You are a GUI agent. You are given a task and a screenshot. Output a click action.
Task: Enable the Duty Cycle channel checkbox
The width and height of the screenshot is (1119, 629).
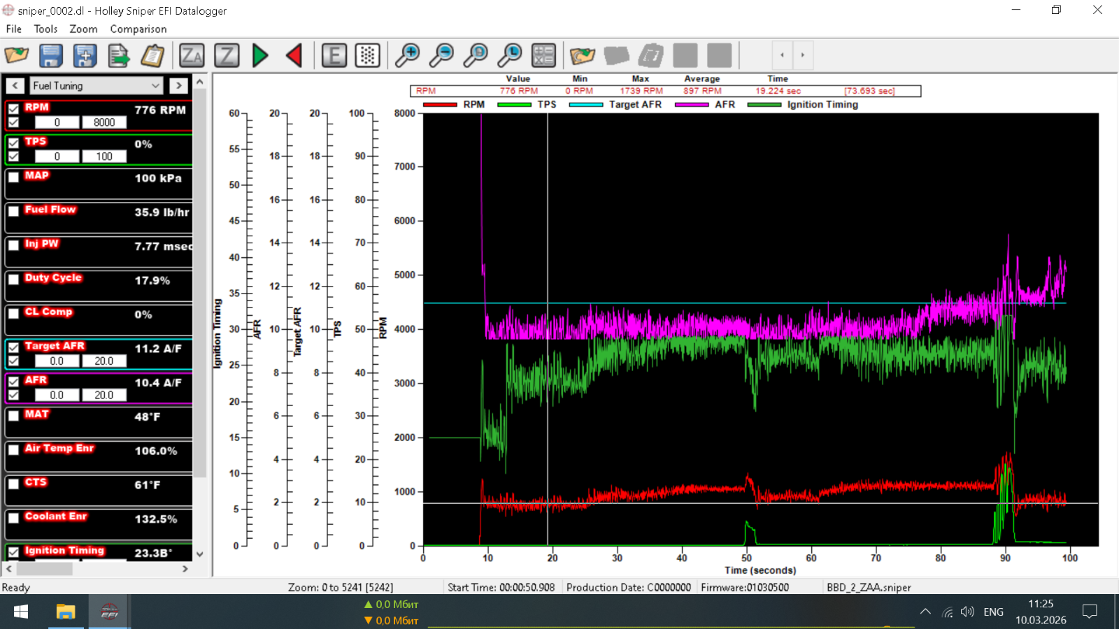point(13,280)
